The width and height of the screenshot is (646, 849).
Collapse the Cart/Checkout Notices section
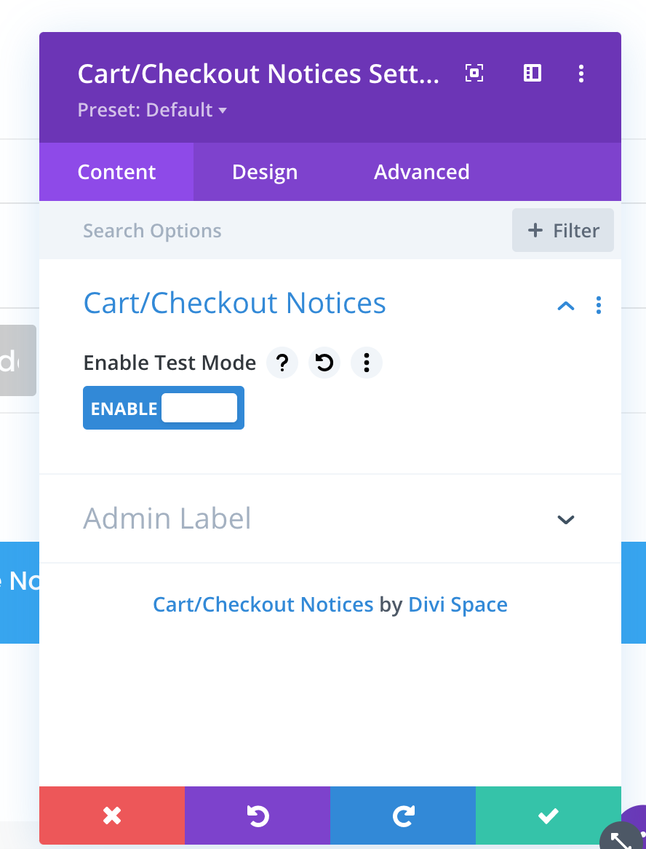[x=565, y=306]
